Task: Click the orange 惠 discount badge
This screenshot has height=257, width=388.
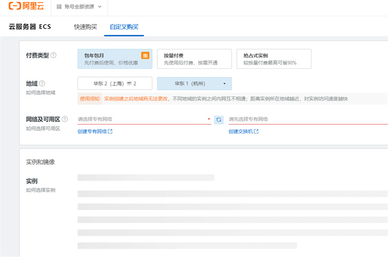Action: pyautogui.click(x=145, y=55)
